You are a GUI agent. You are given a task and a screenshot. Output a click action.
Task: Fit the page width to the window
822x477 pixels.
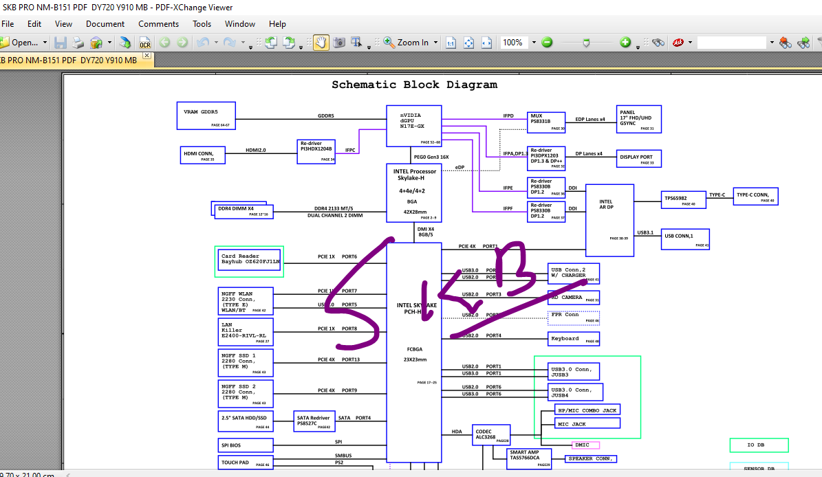tap(486, 43)
